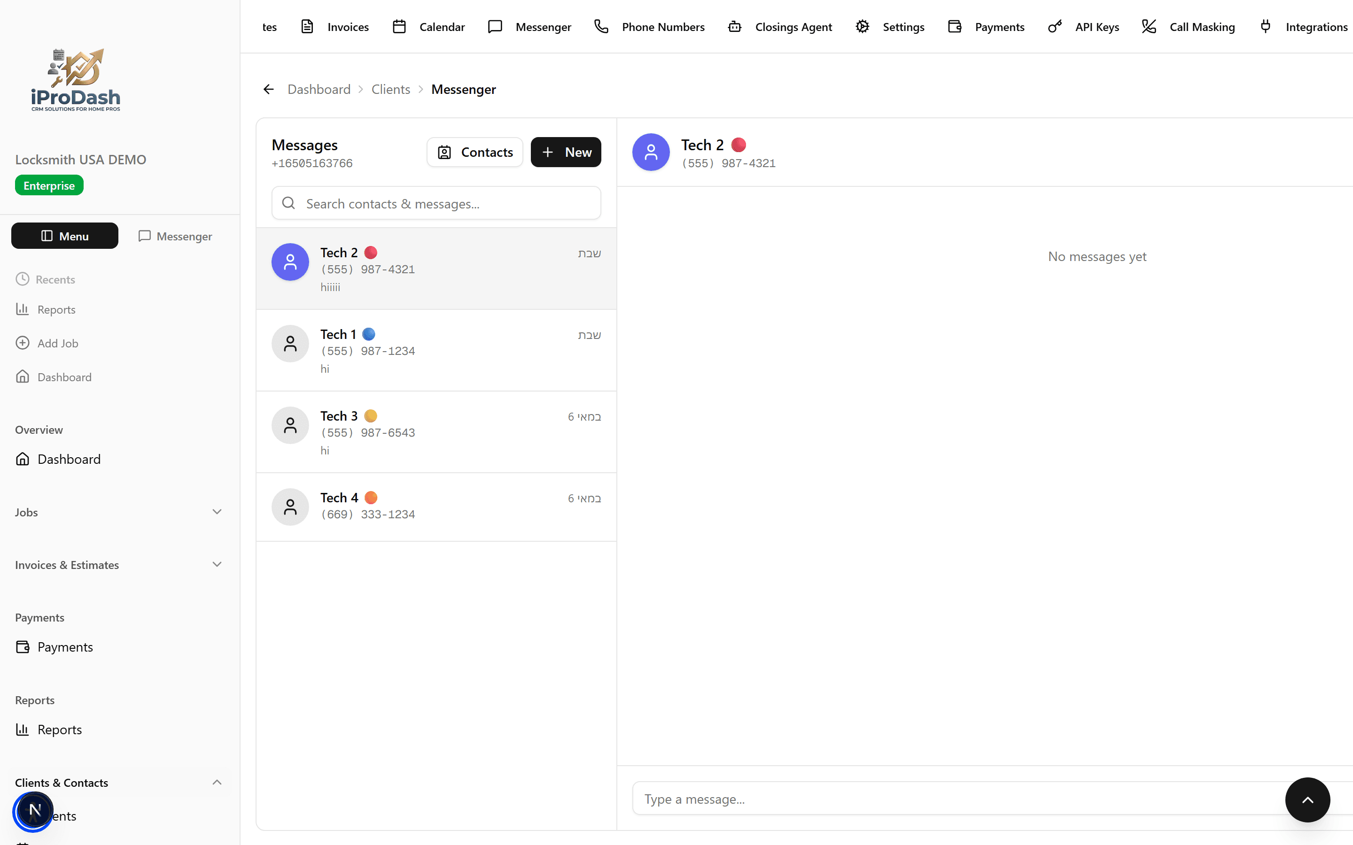1353x845 pixels.
Task: Click the Closings Agent robot icon
Action: 735,26
